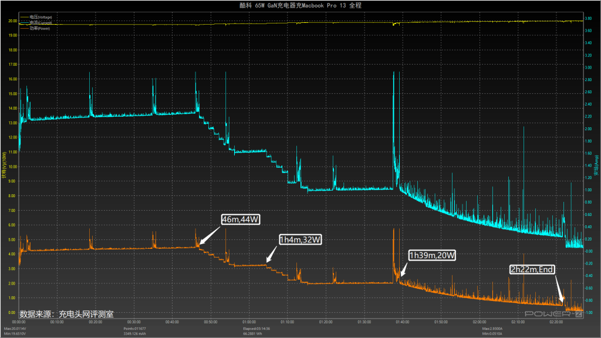The width and height of the screenshot is (601, 338).
Task: Click the Max:20.0114V voltage readout
Action: point(15,329)
